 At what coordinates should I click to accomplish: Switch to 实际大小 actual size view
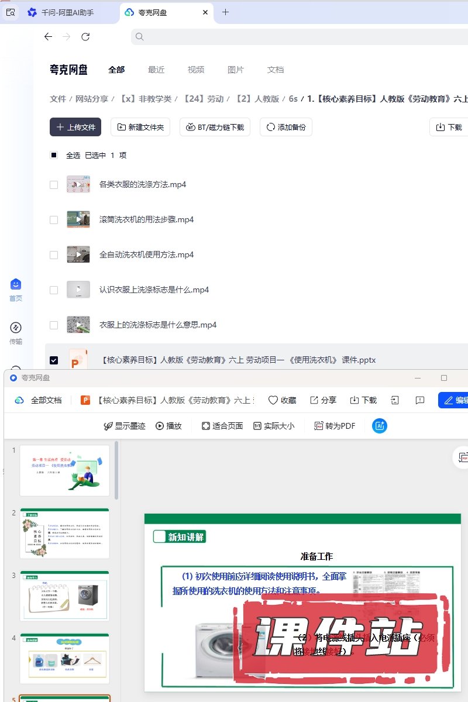pyautogui.click(x=274, y=426)
